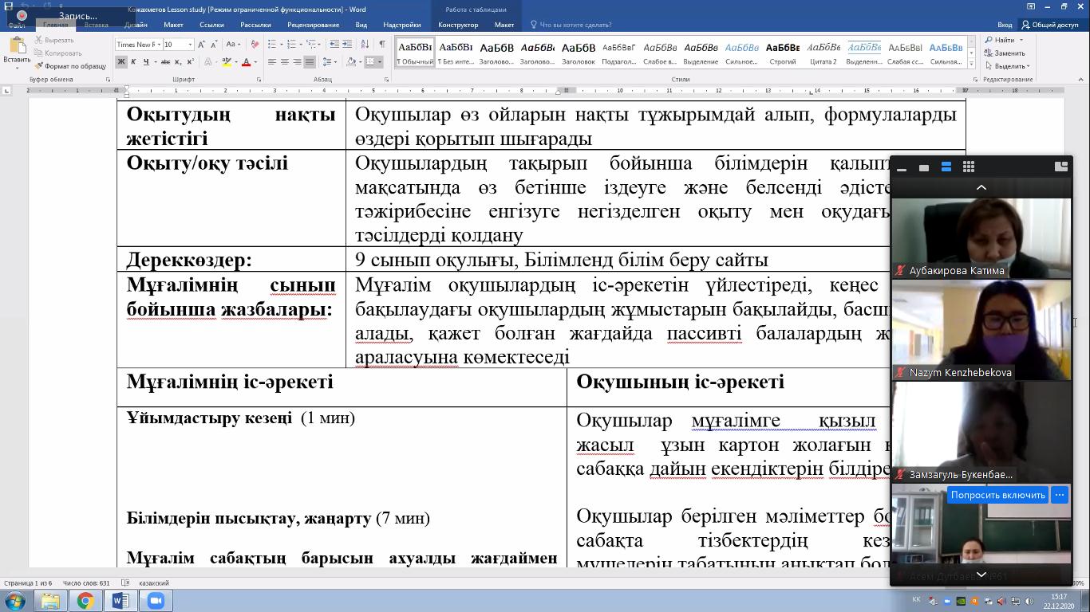
Task: Toggle subscript formatting
Action: [x=179, y=62]
